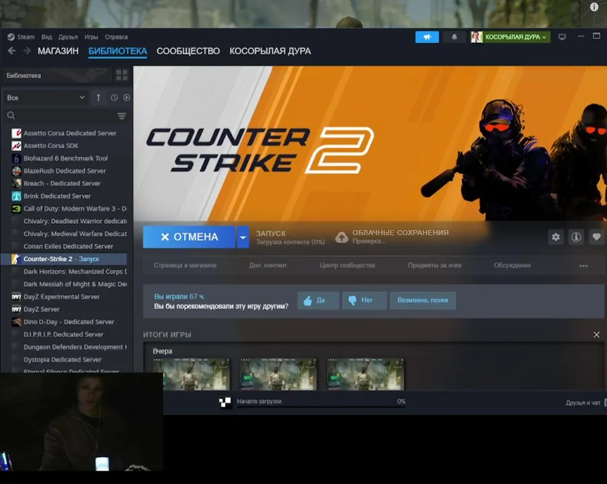Open Центр сообщества link
The image size is (607, 484).
click(348, 266)
